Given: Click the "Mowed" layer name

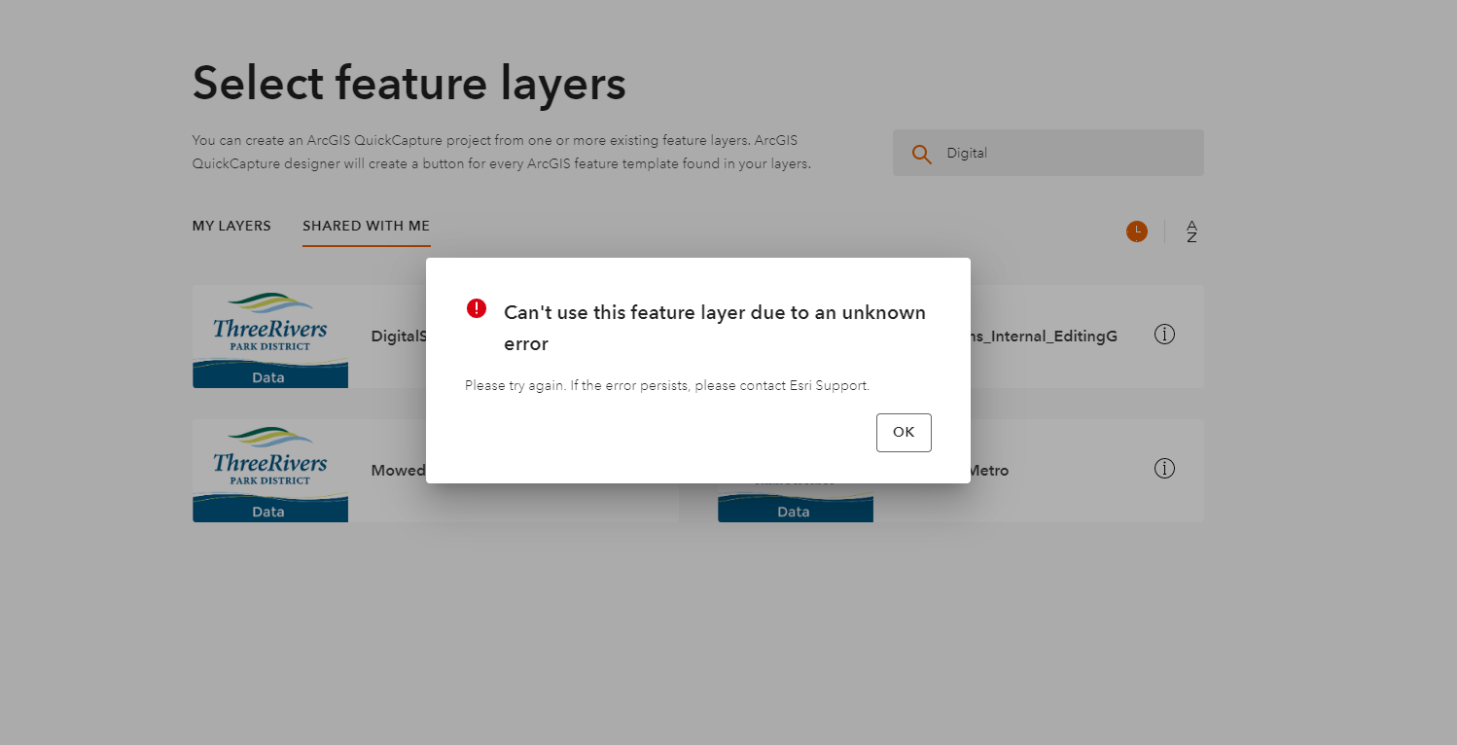Looking at the screenshot, I should tap(399, 471).
